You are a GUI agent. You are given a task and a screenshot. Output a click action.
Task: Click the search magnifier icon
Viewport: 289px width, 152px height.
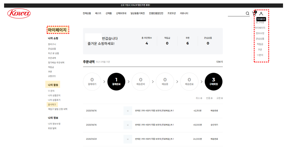coord(247,14)
